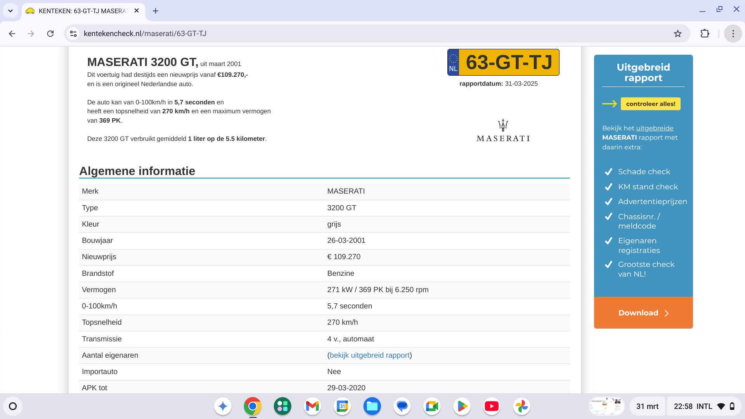This screenshot has width=745, height=419.
Task: Open Google Play Store from the shelf
Action: [x=462, y=406]
